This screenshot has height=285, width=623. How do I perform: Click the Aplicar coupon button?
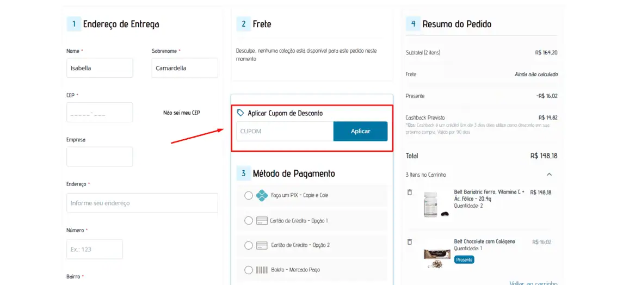(360, 132)
